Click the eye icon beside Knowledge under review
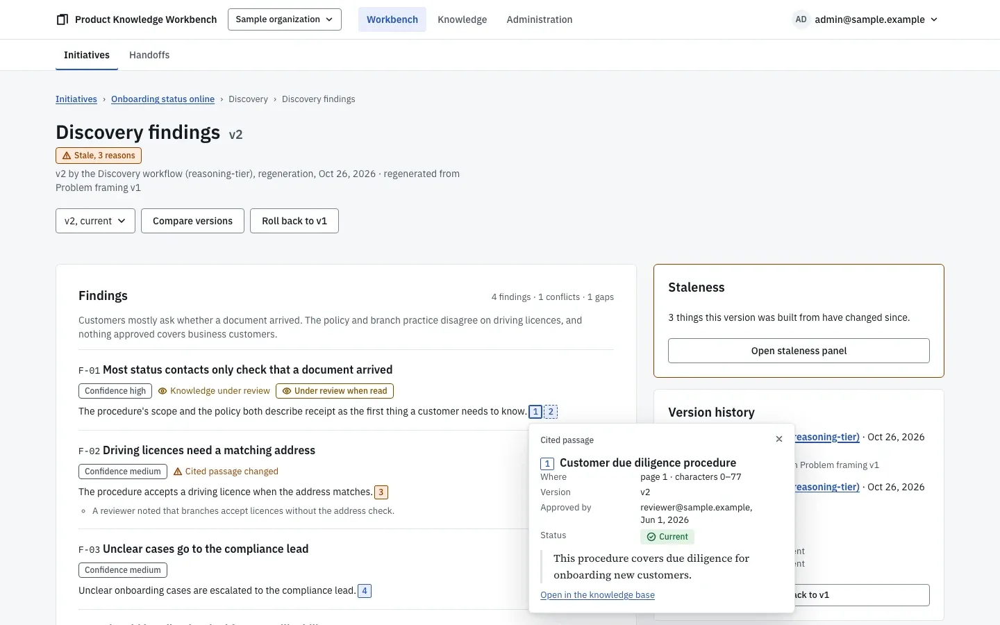 pyautogui.click(x=162, y=391)
